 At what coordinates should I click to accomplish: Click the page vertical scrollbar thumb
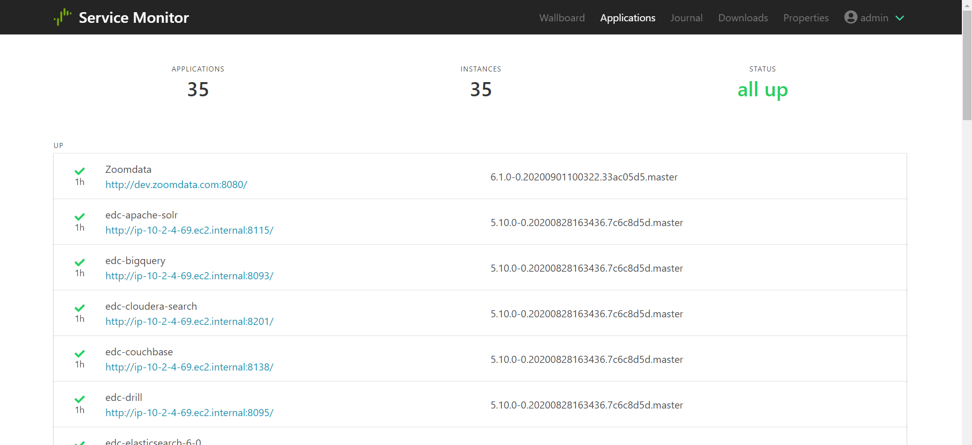tap(967, 65)
